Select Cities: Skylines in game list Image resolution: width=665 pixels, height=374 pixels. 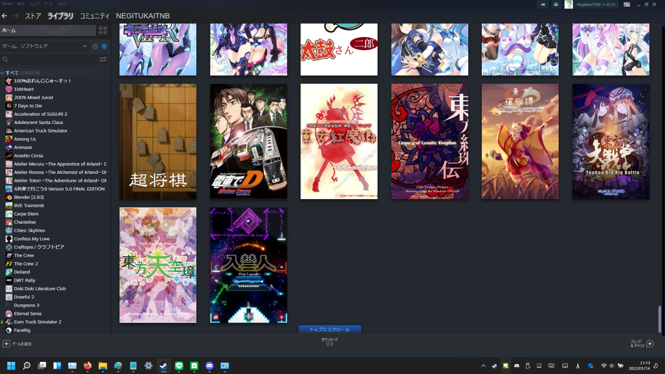pos(30,231)
